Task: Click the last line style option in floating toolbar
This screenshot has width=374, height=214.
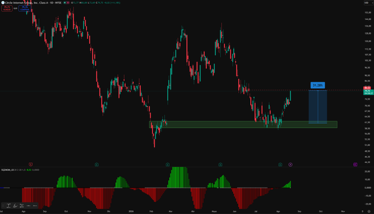Action: pos(35,206)
